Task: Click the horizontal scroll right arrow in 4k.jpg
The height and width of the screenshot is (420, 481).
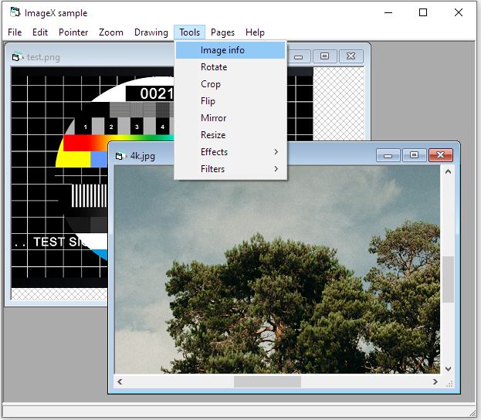Action: pyautogui.click(x=435, y=381)
